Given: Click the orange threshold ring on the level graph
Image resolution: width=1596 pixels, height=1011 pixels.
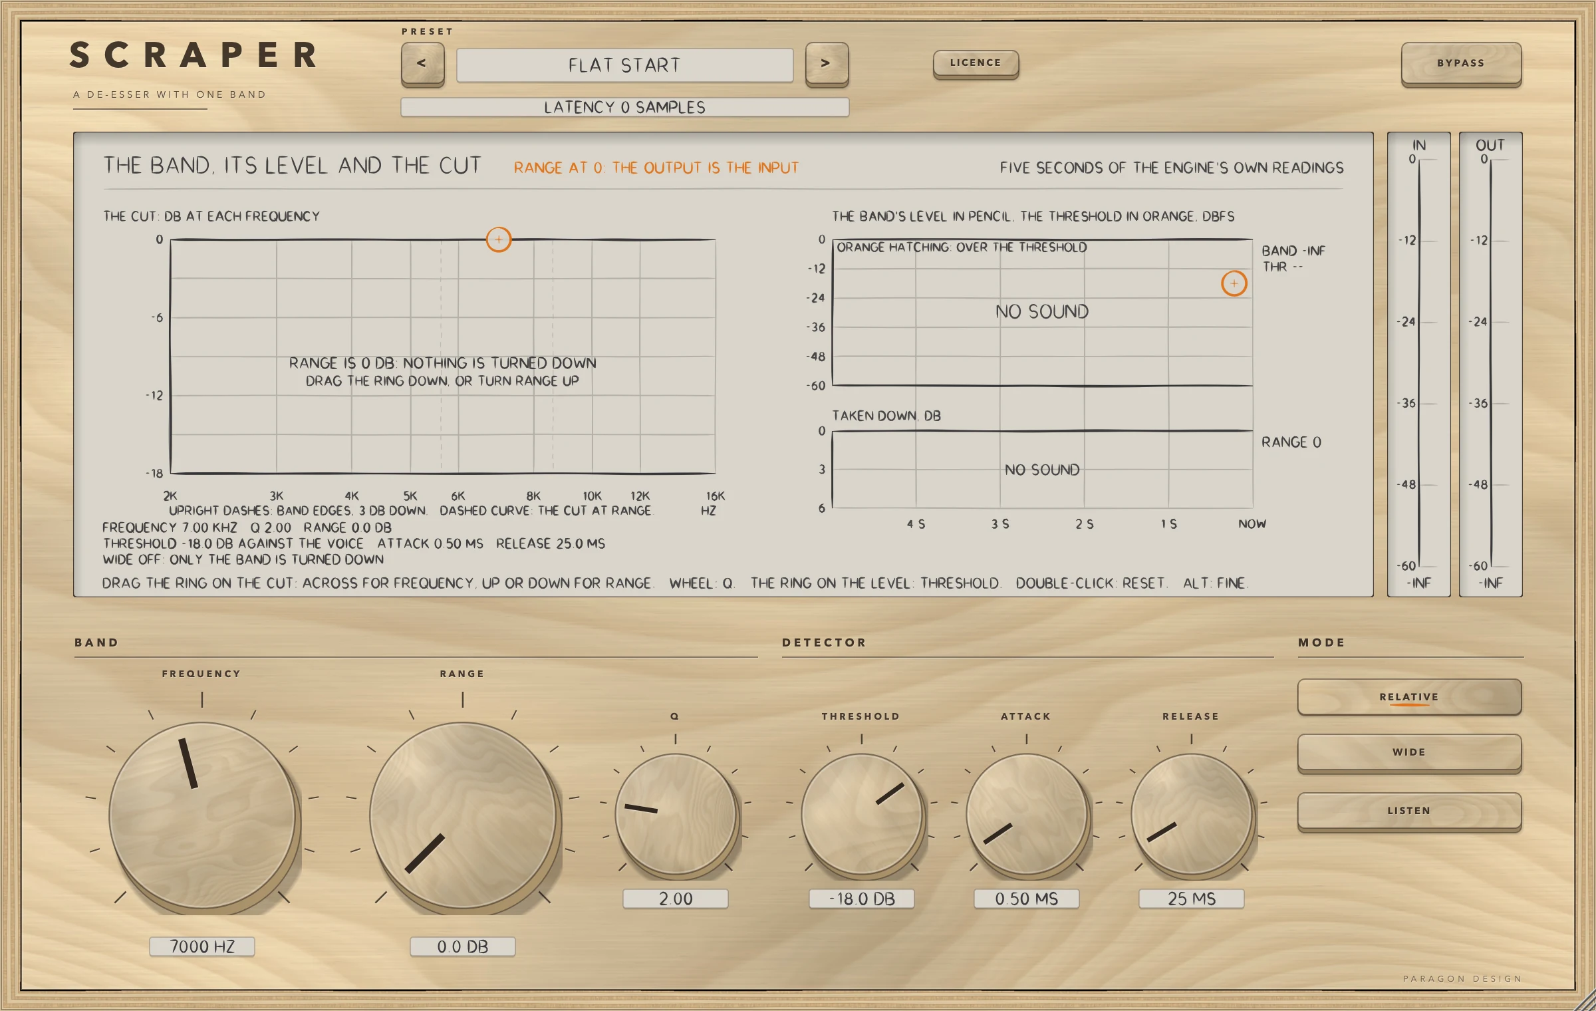Looking at the screenshot, I should [1234, 283].
